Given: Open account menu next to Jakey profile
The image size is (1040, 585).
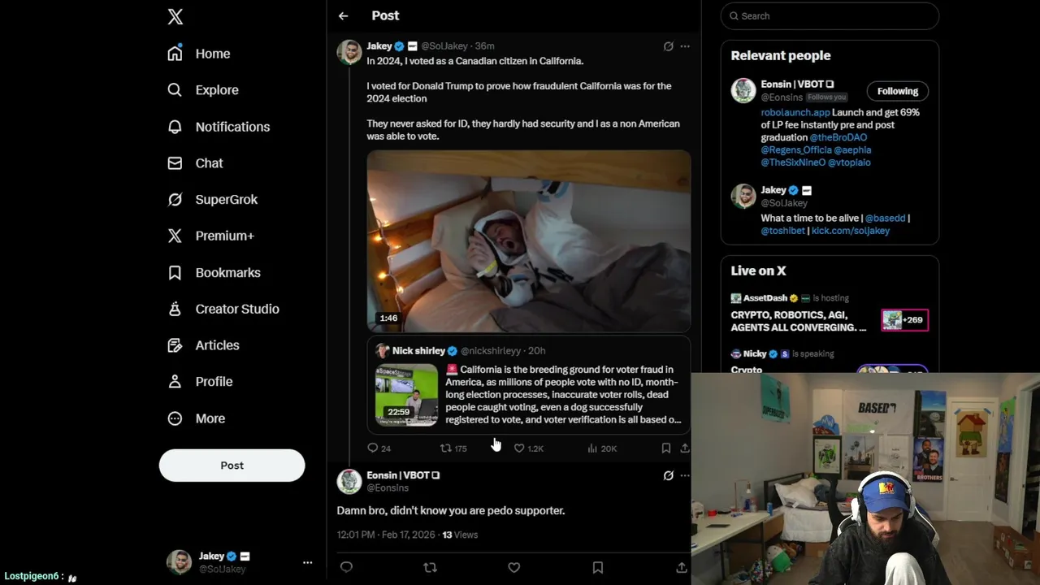Looking at the screenshot, I should [x=307, y=562].
